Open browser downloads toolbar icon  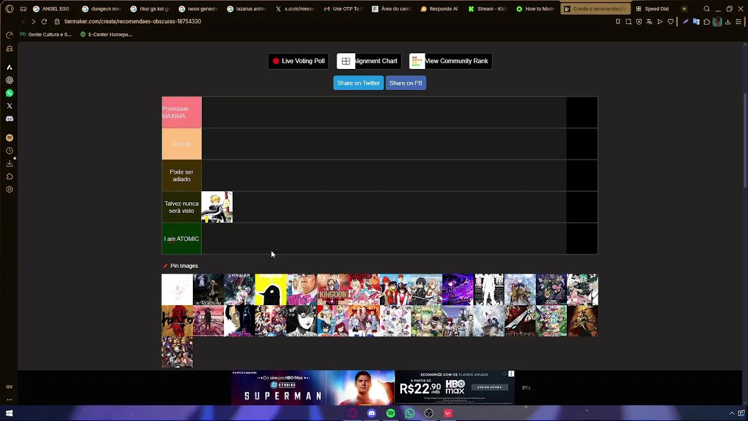pyautogui.click(x=728, y=22)
